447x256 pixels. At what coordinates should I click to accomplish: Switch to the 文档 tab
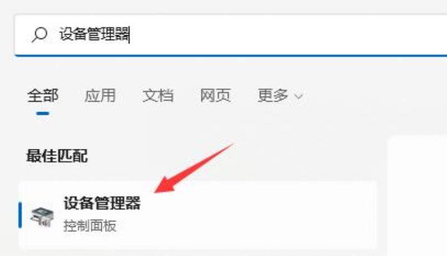click(158, 95)
